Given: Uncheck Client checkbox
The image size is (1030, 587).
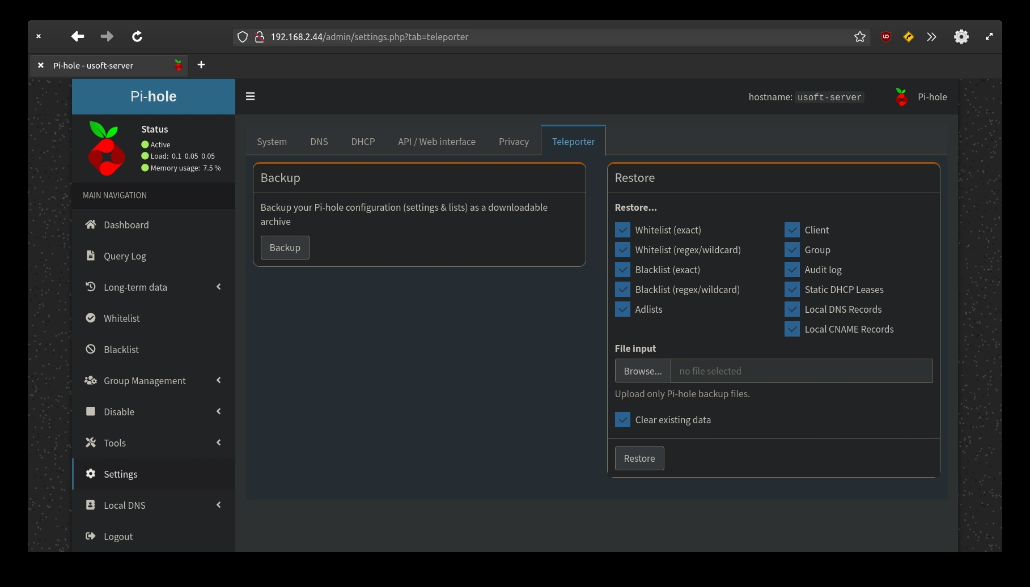Looking at the screenshot, I should point(792,230).
